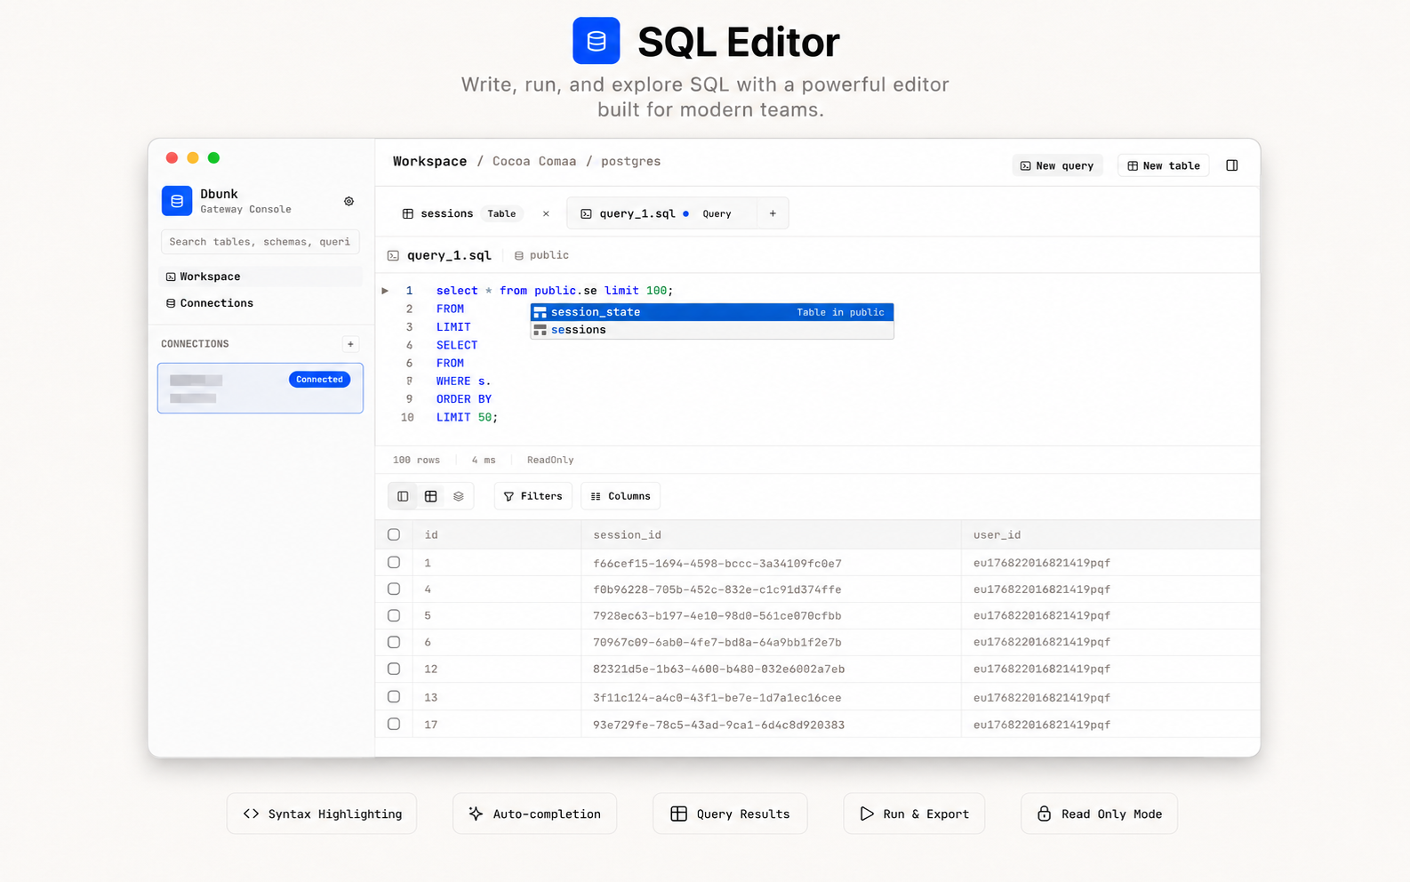The width and height of the screenshot is (1410, 882).
Task: Click the Workspace breadcrumb
Action: click(429, 161)
